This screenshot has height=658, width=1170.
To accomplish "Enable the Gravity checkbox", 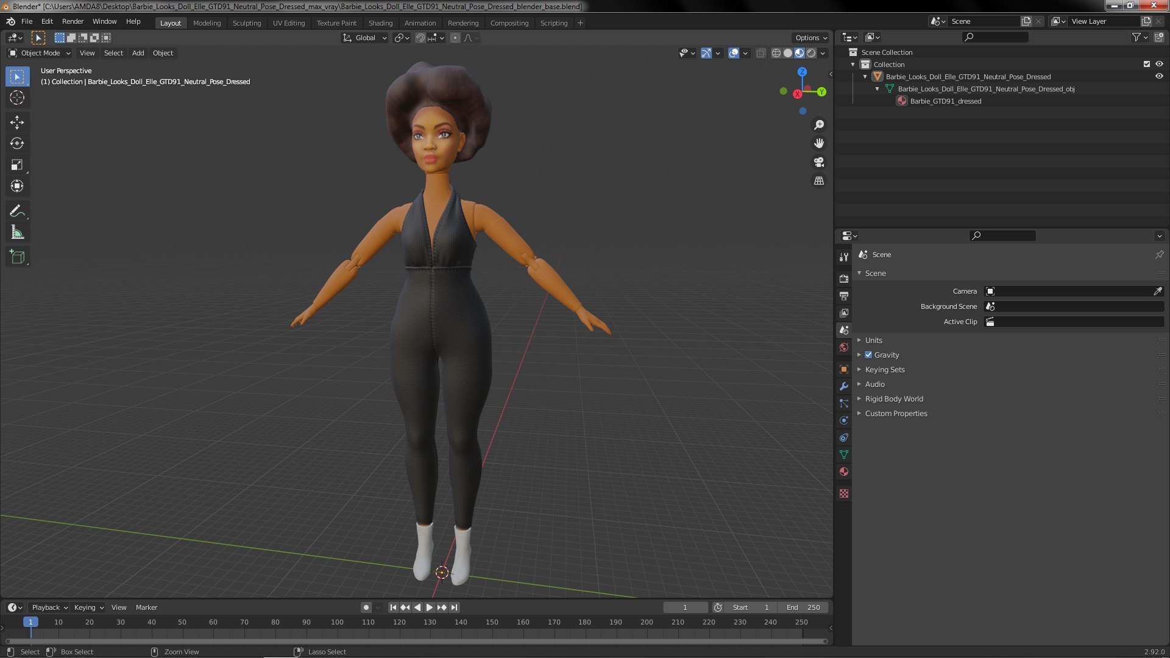I will [x=868, y=355].
